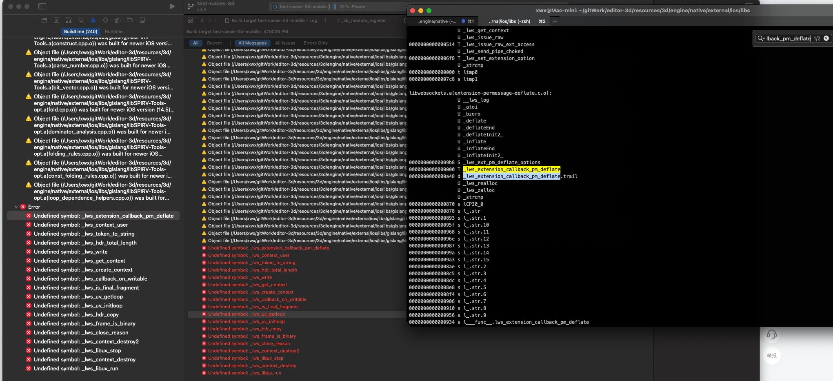Select Undefined symbol _lws_extension_callback_pm_deflate issue in navigator
This screenshot has width=833, height=381.
(93, 216)
